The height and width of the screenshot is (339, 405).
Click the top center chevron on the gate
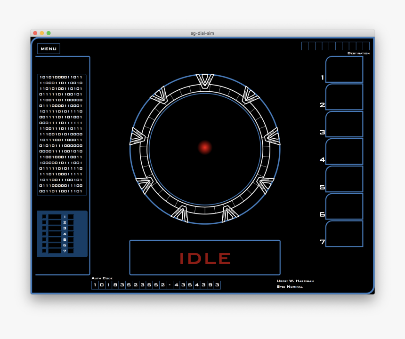pos(205,81)
